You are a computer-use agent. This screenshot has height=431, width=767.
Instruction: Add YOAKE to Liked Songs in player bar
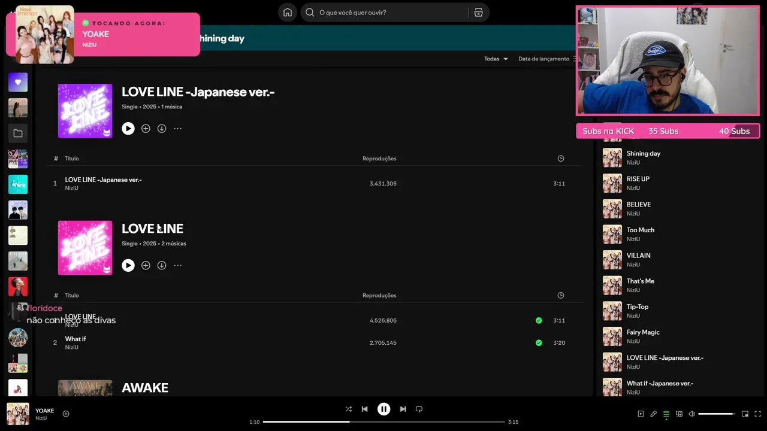[66, 414]
